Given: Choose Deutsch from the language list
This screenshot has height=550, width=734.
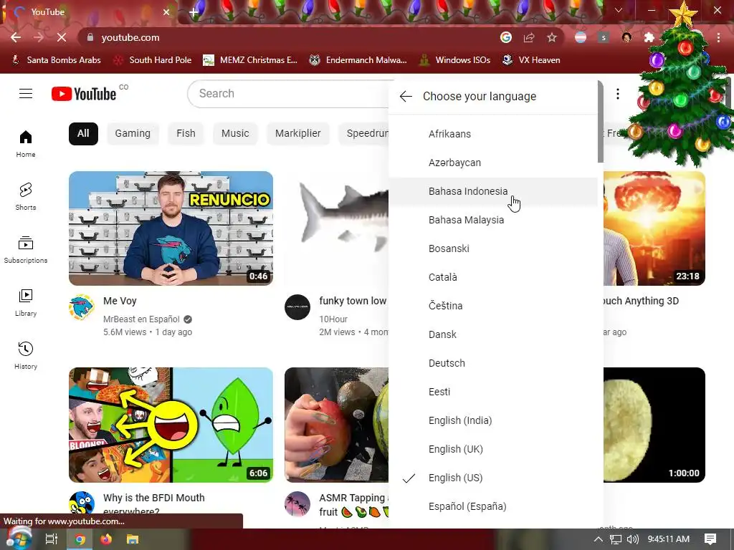Looking at the screenshot, I should 493,363.
